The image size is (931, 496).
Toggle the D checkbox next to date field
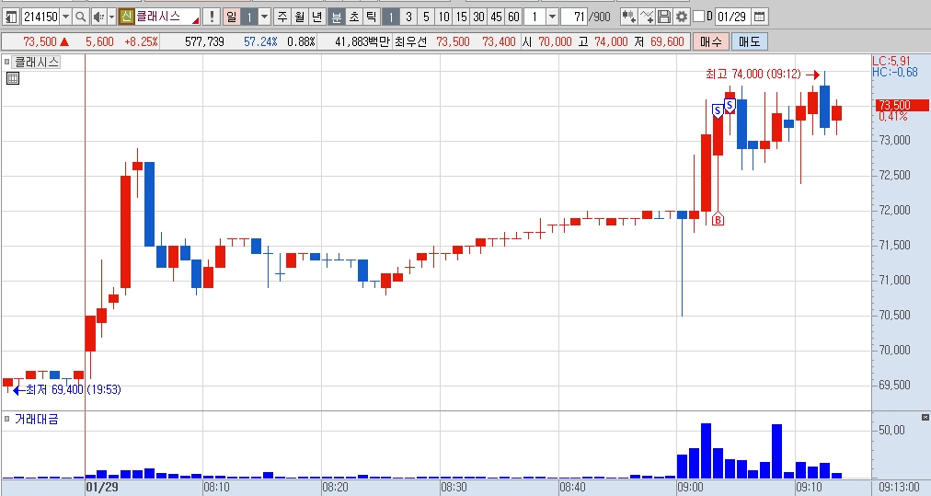(x=699, y=17)
